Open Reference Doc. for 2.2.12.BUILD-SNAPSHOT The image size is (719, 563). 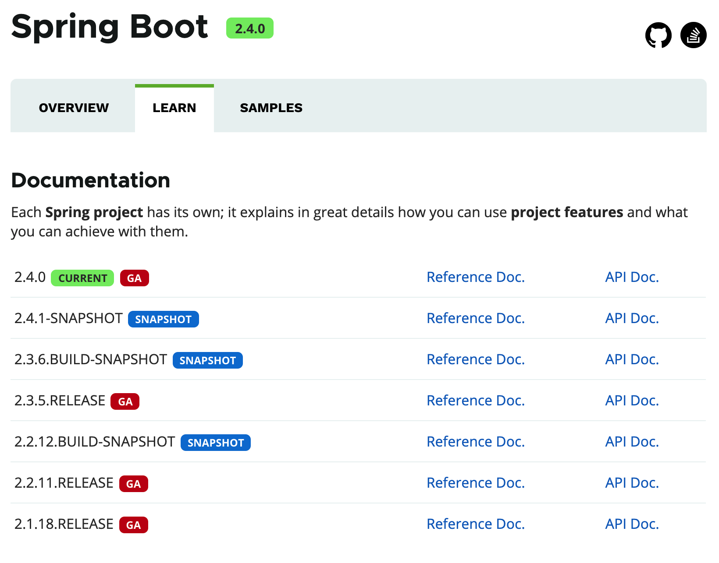(475, 442)
